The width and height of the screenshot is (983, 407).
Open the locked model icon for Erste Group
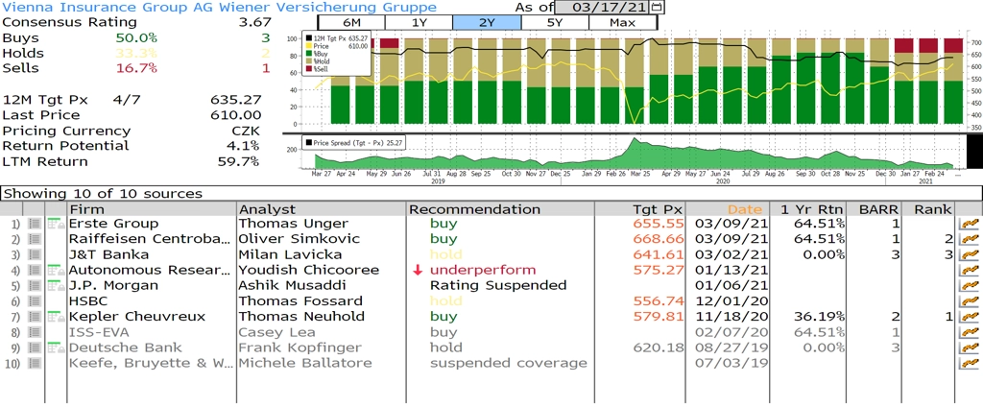pos(57,224)
